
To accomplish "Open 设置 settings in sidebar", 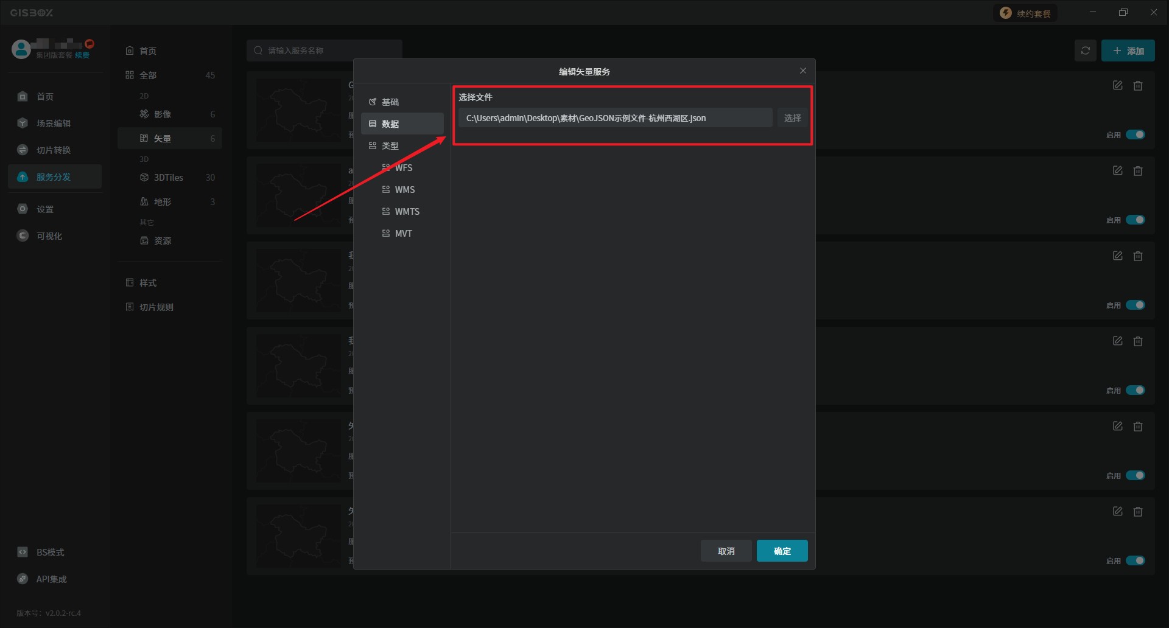I will coord(45,209).
